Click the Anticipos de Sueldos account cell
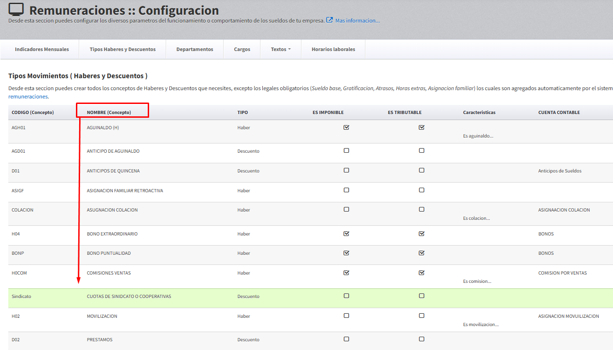The width and height of the screenshot is (613, 350). [x=560, y=171]
